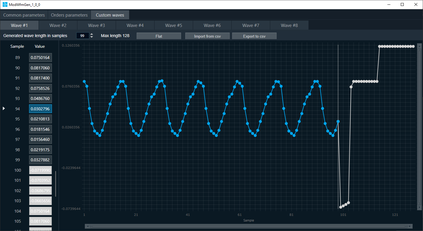Click the row pointer triangle beside sample 94
Viewport: 423px width, 231px height.
tap(4, 109)
